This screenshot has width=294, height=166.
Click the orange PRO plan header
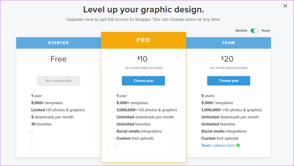(144, 40)
